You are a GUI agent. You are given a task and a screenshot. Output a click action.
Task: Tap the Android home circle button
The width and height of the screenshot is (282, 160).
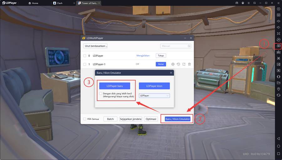tap(279, 146)
